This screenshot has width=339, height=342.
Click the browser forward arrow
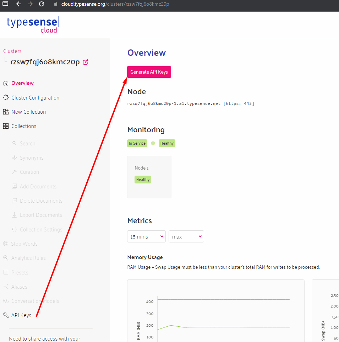[30, 4]
